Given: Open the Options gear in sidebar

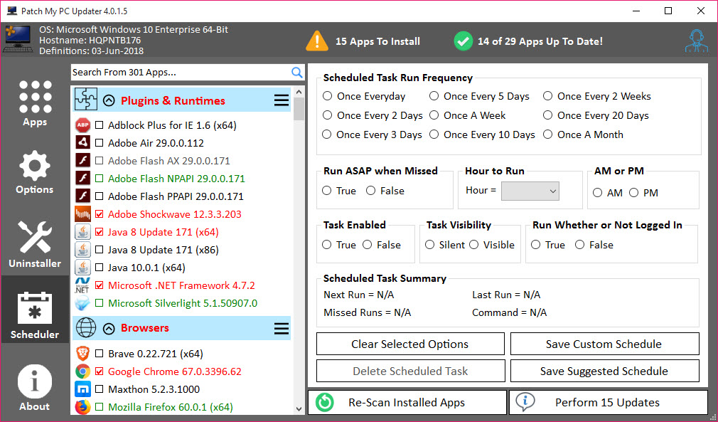Looking at the screenshot, I should click(x=35, y=173).
